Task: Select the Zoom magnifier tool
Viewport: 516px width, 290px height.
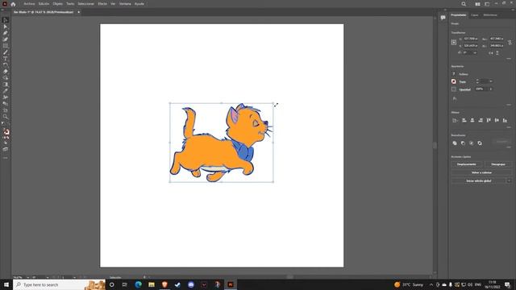Action: pos(6,116)
